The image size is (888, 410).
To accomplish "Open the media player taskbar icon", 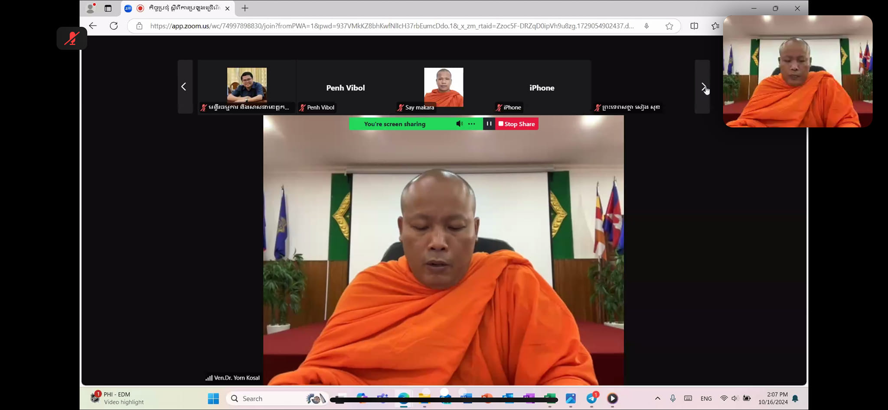I will [612, 398].
